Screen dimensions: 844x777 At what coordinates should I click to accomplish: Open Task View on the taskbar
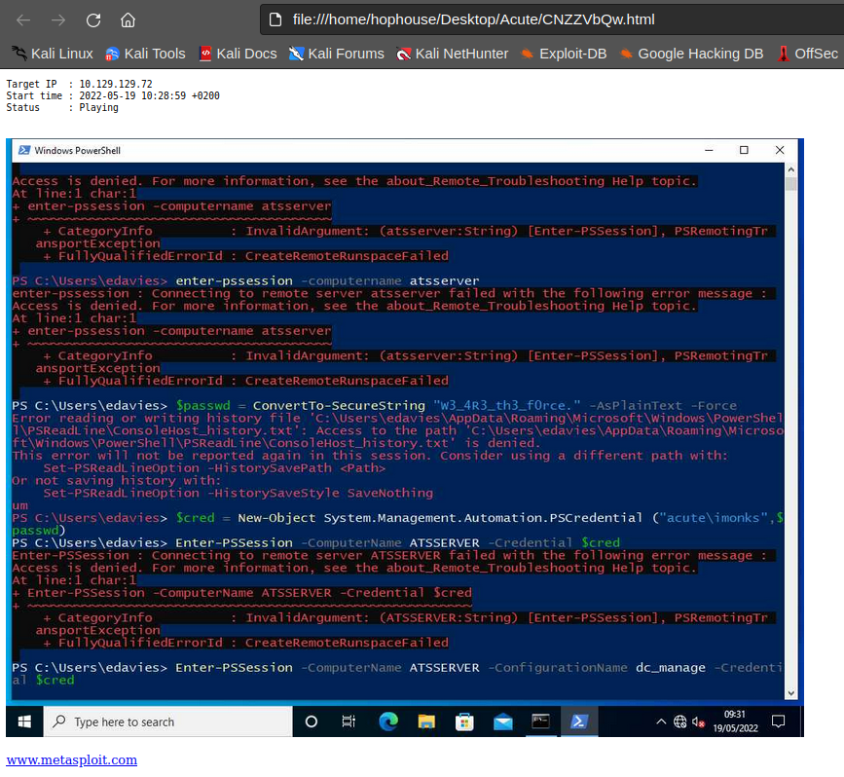(349, 721)
